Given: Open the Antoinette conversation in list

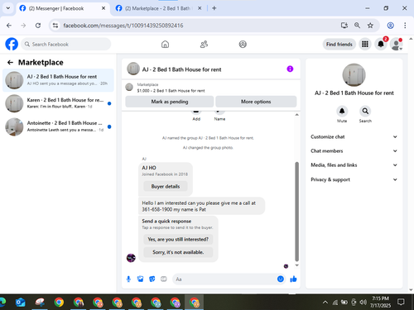Looking at the screenshot, I should point(58,126).
